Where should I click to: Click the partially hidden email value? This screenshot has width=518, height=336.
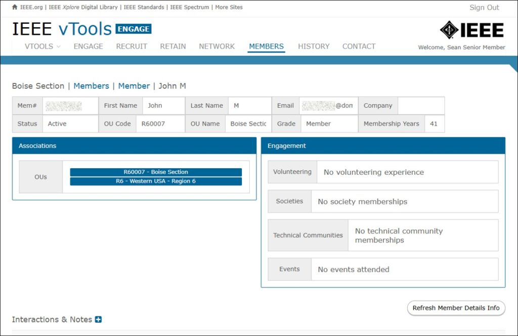click(328, 106)
